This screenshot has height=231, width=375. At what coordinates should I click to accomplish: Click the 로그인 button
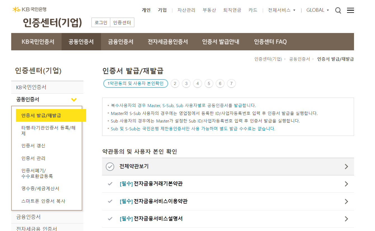[x=100, y=22]
